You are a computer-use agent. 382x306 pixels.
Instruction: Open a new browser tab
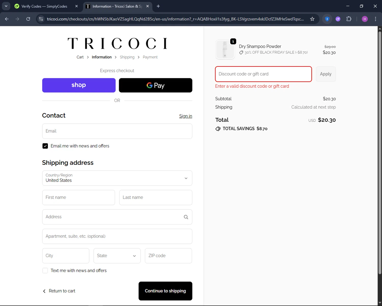[x=158, y=6]
